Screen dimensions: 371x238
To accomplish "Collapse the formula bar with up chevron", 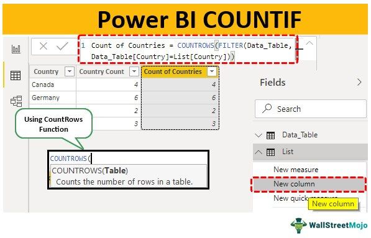I will (309, 43).
